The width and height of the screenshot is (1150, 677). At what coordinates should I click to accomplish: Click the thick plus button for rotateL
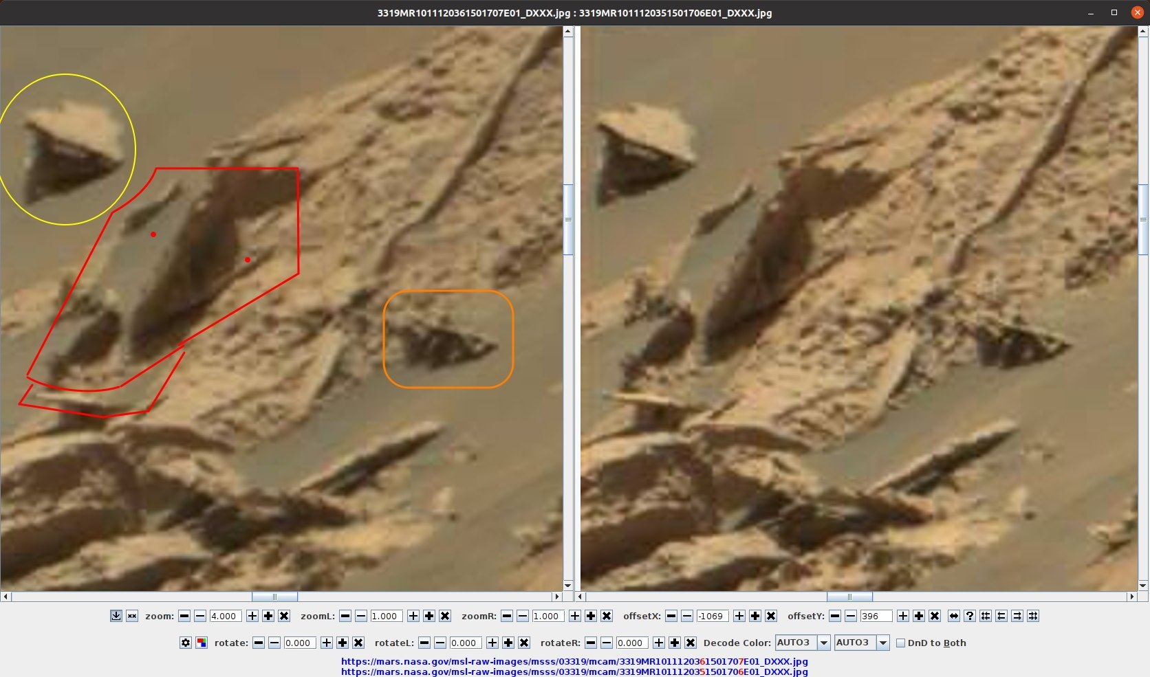508,643
